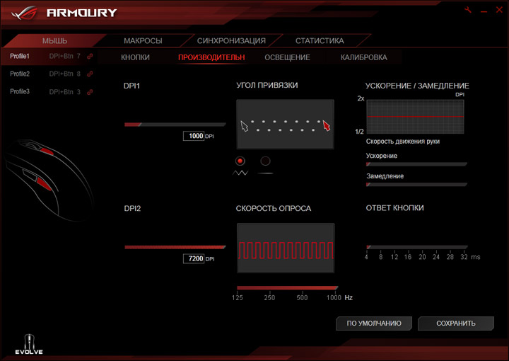The height and width of the screenshot is (361, 509).
Task: Click the 16 ms response mark
Action: pyautogui.click(x=408, y=257)
